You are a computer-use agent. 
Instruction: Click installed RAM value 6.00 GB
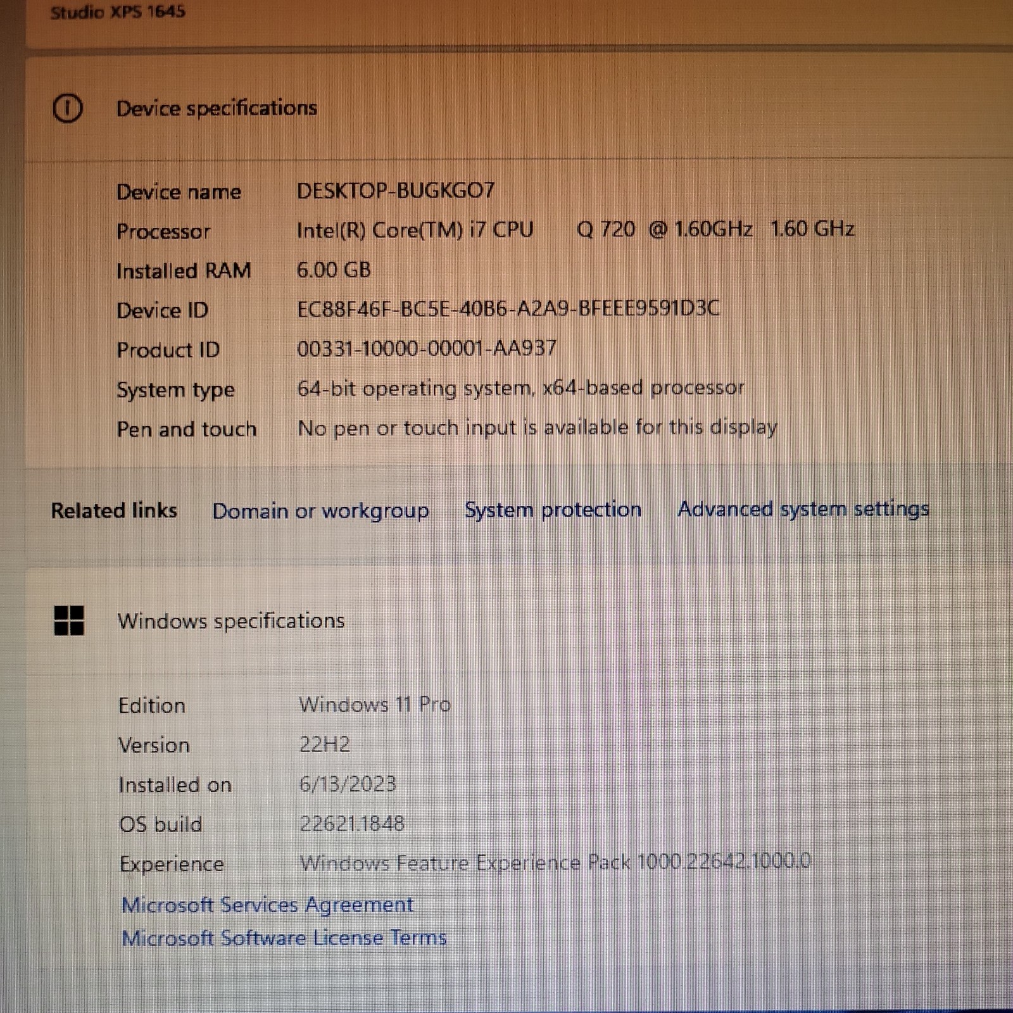coord(334,270)
